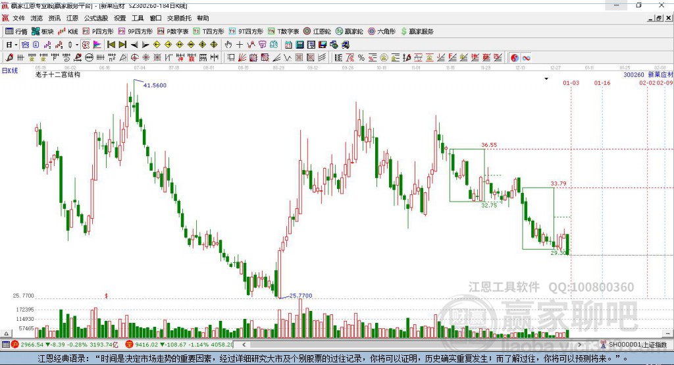674x365 pixels.
Task: Click the 老子十二宫结构 chart title
Action: click(58, 75)
